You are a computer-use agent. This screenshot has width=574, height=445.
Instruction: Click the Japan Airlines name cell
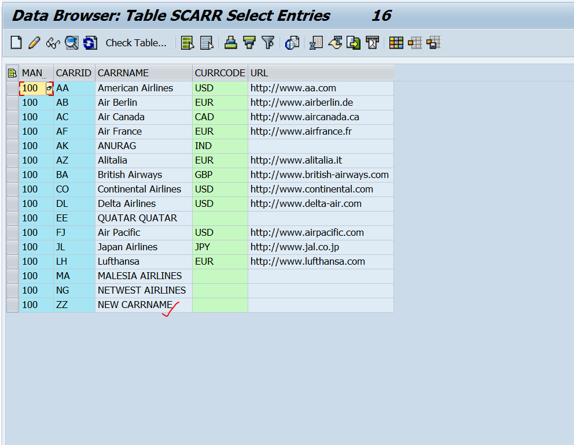[144, 247]
